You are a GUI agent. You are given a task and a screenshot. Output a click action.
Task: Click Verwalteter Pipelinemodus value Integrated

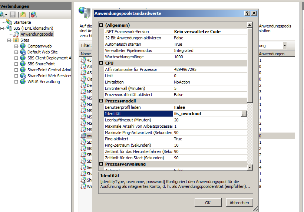tap(210, 50)
